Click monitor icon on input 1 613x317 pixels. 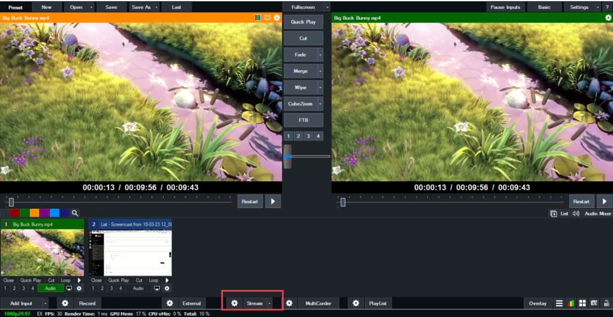pos(69,288)
